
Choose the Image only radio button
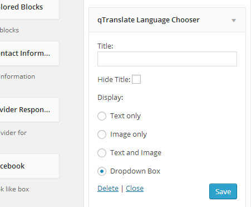click(102, 134)
